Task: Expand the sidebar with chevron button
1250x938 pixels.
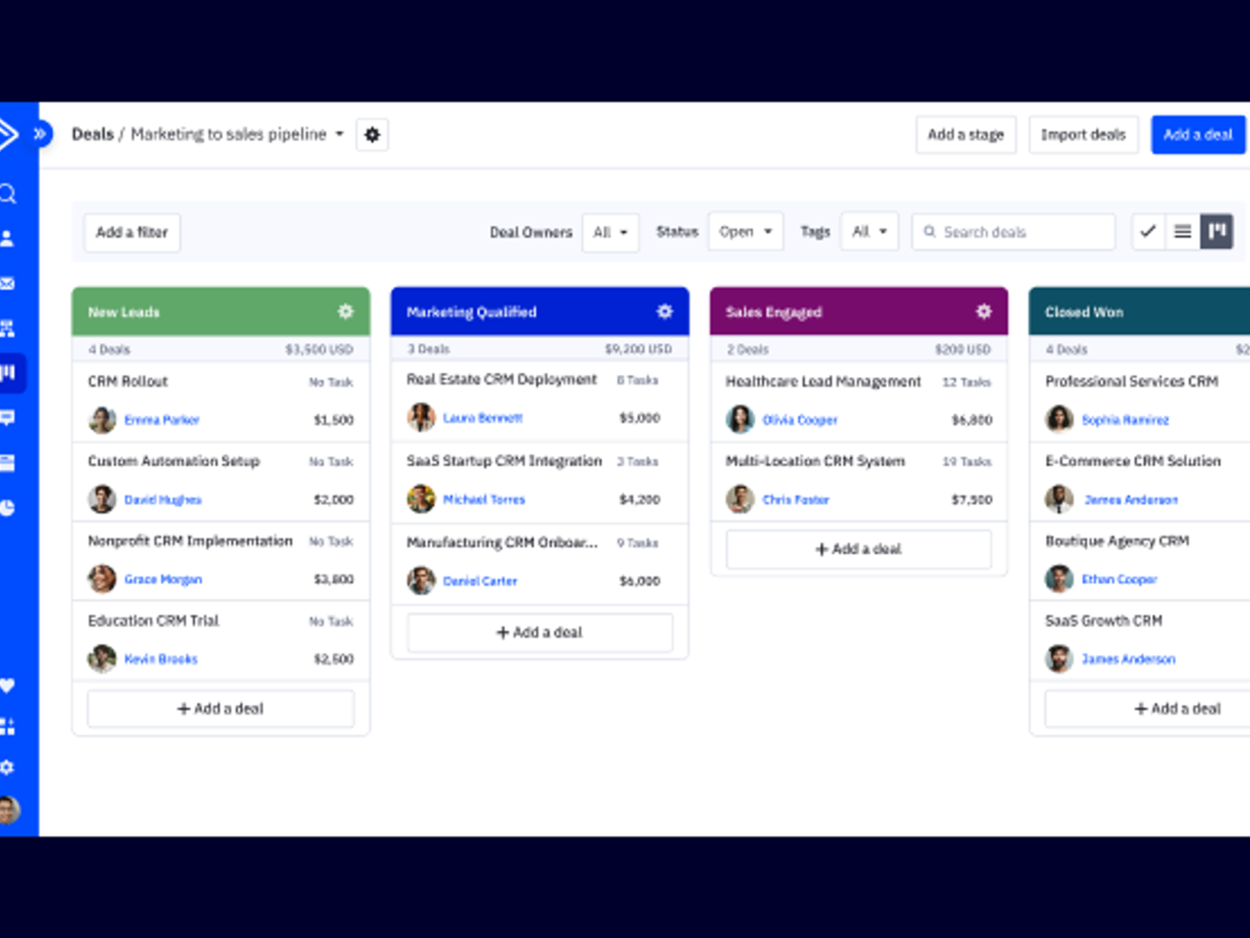Action: pyautogui.click(x=40, y=134)
